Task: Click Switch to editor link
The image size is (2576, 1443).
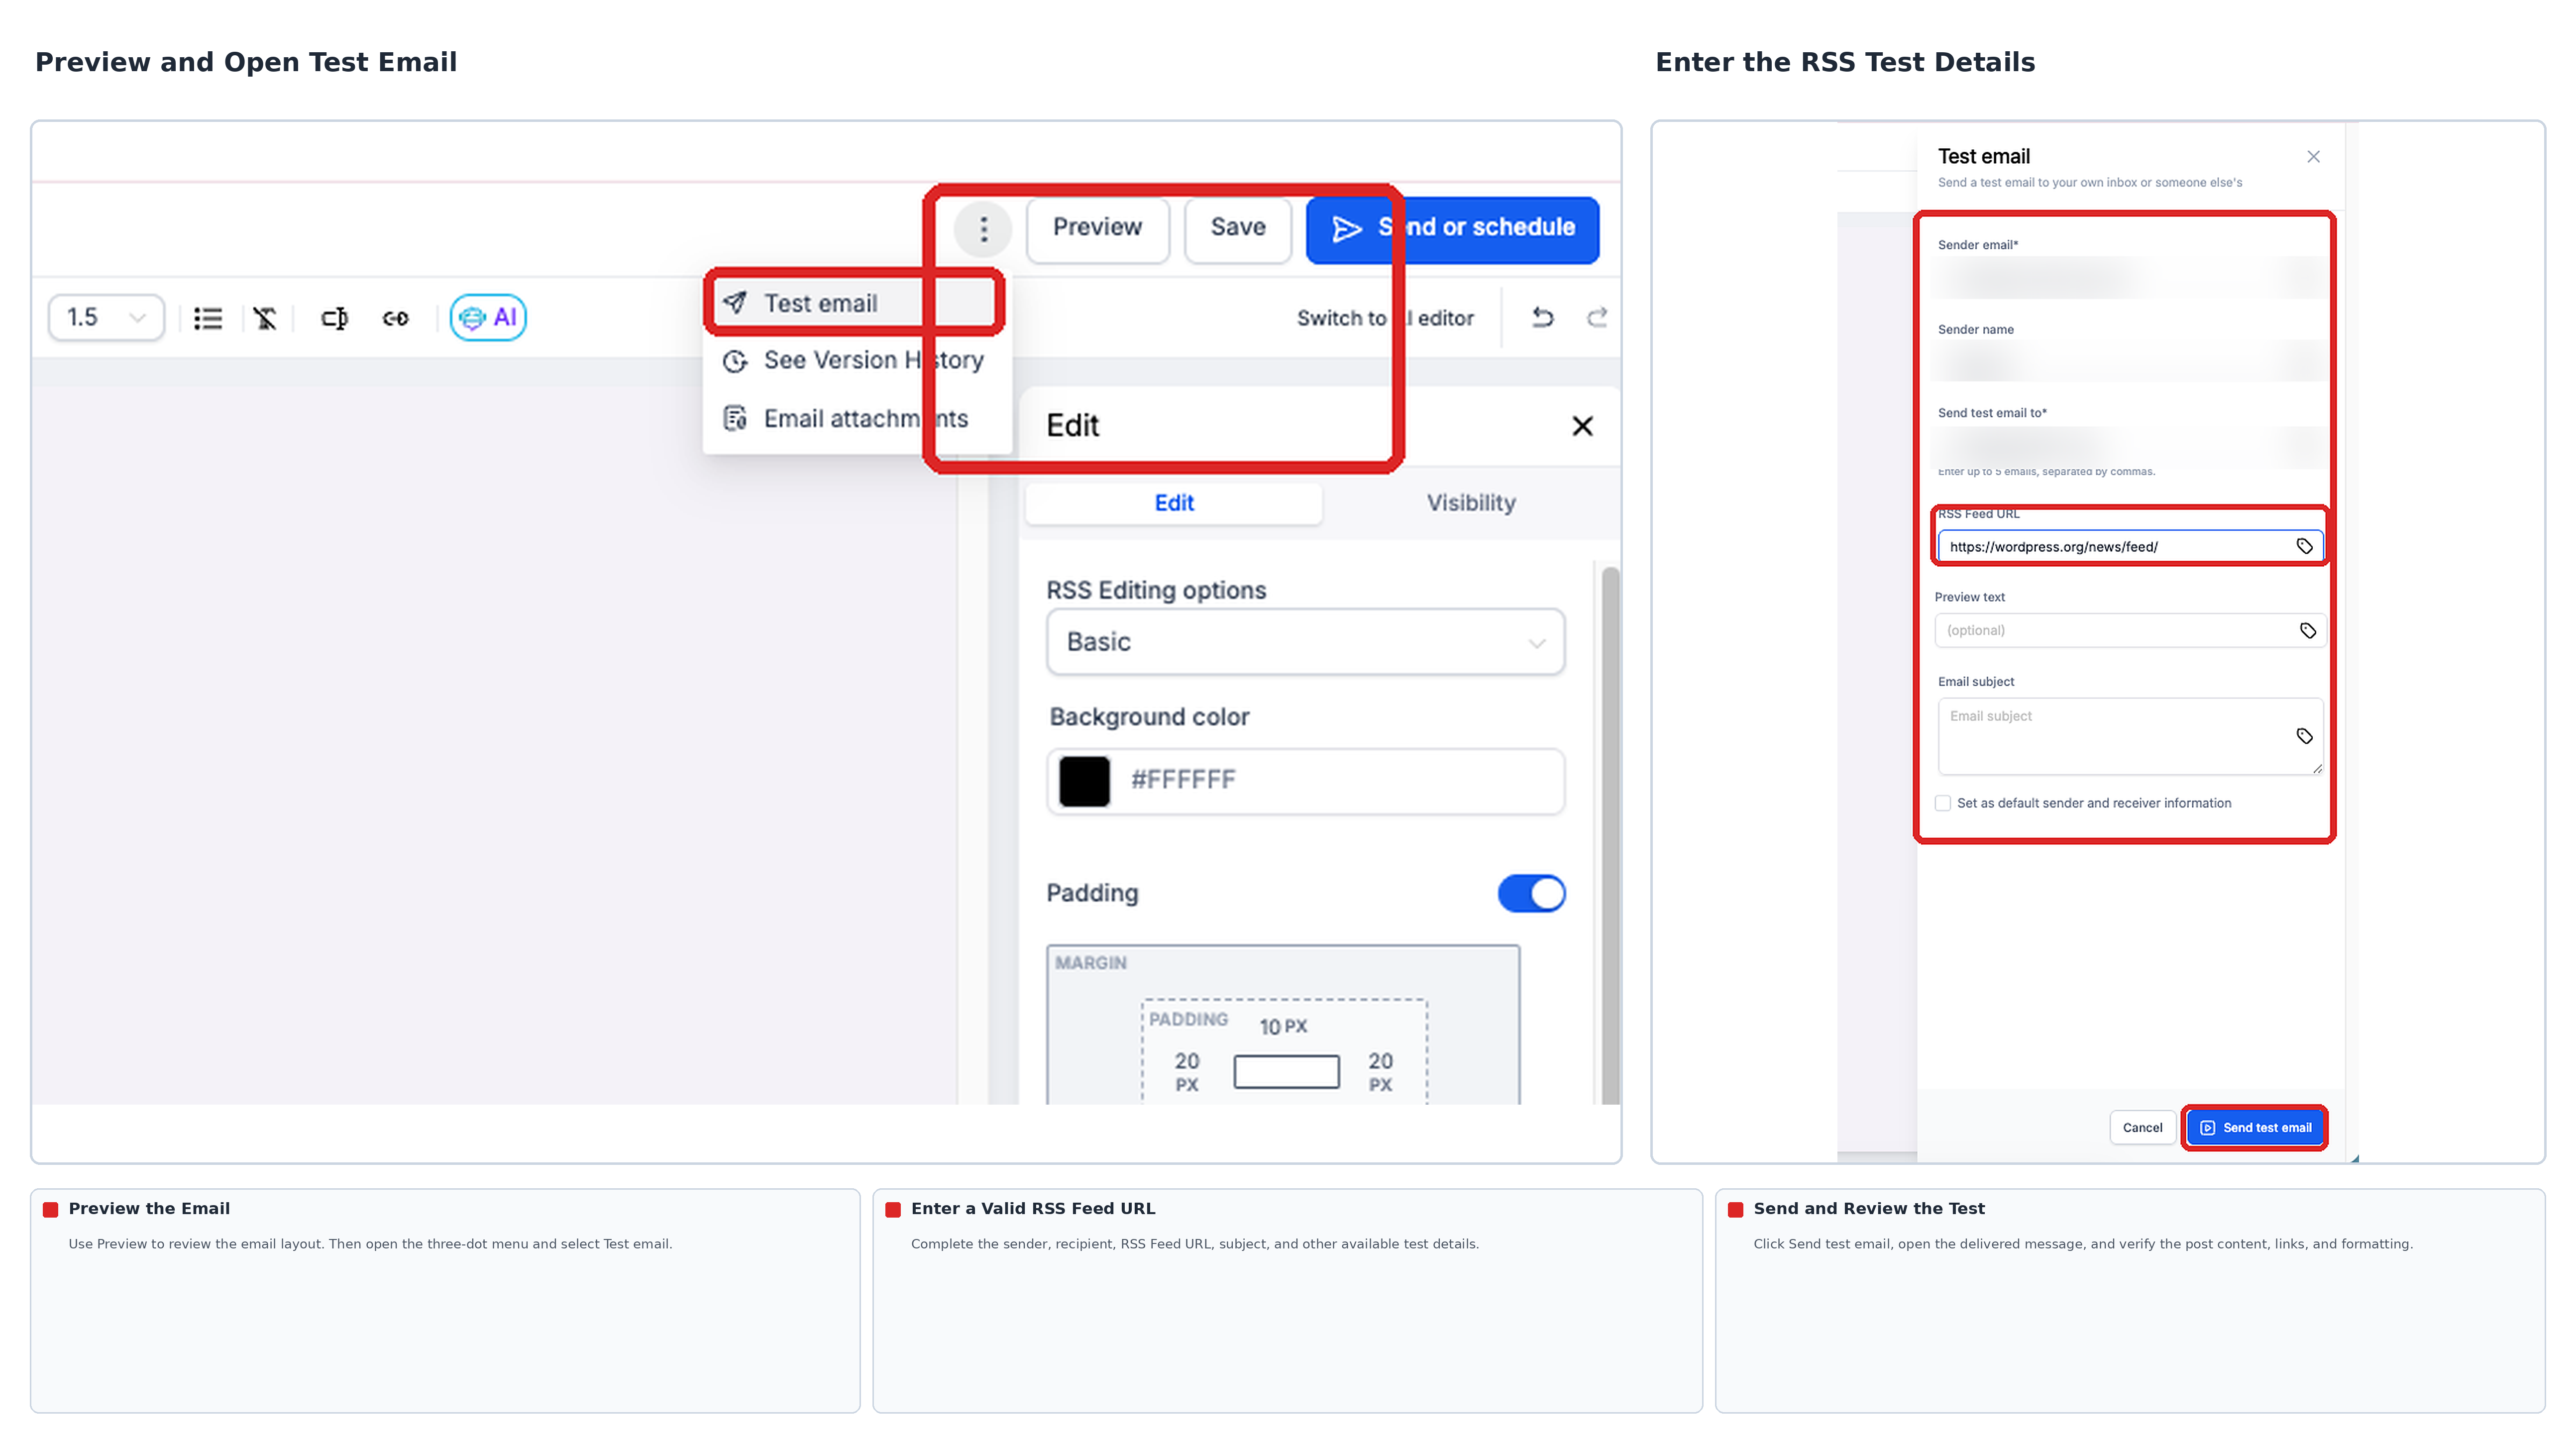Action: (x=1385, y=318)
